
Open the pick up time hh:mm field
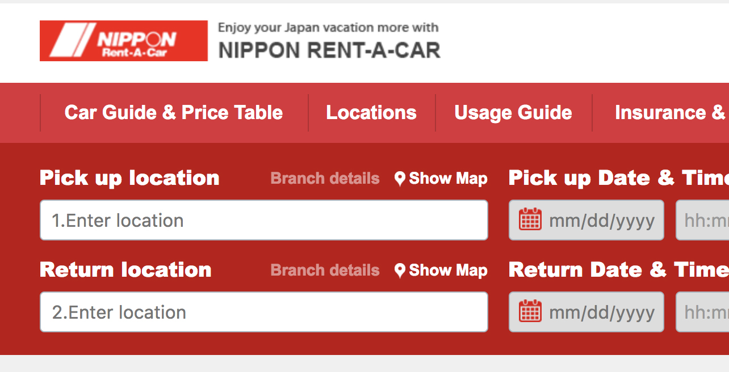(702, 220)
